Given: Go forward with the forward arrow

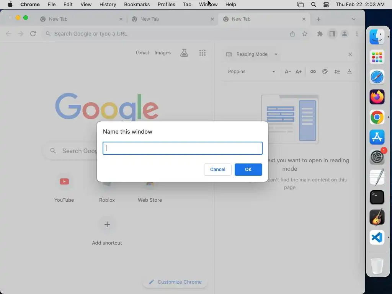Looking at the screenshot, I should tap(21, 34).
